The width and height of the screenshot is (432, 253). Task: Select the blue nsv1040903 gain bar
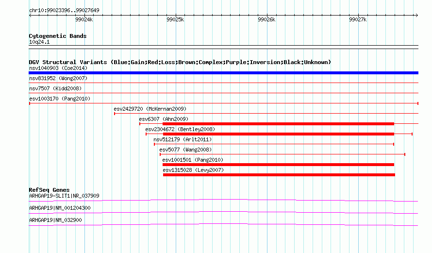223,73
